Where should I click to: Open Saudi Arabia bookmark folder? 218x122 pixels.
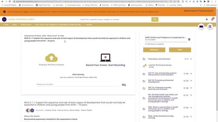pos(58,5)
